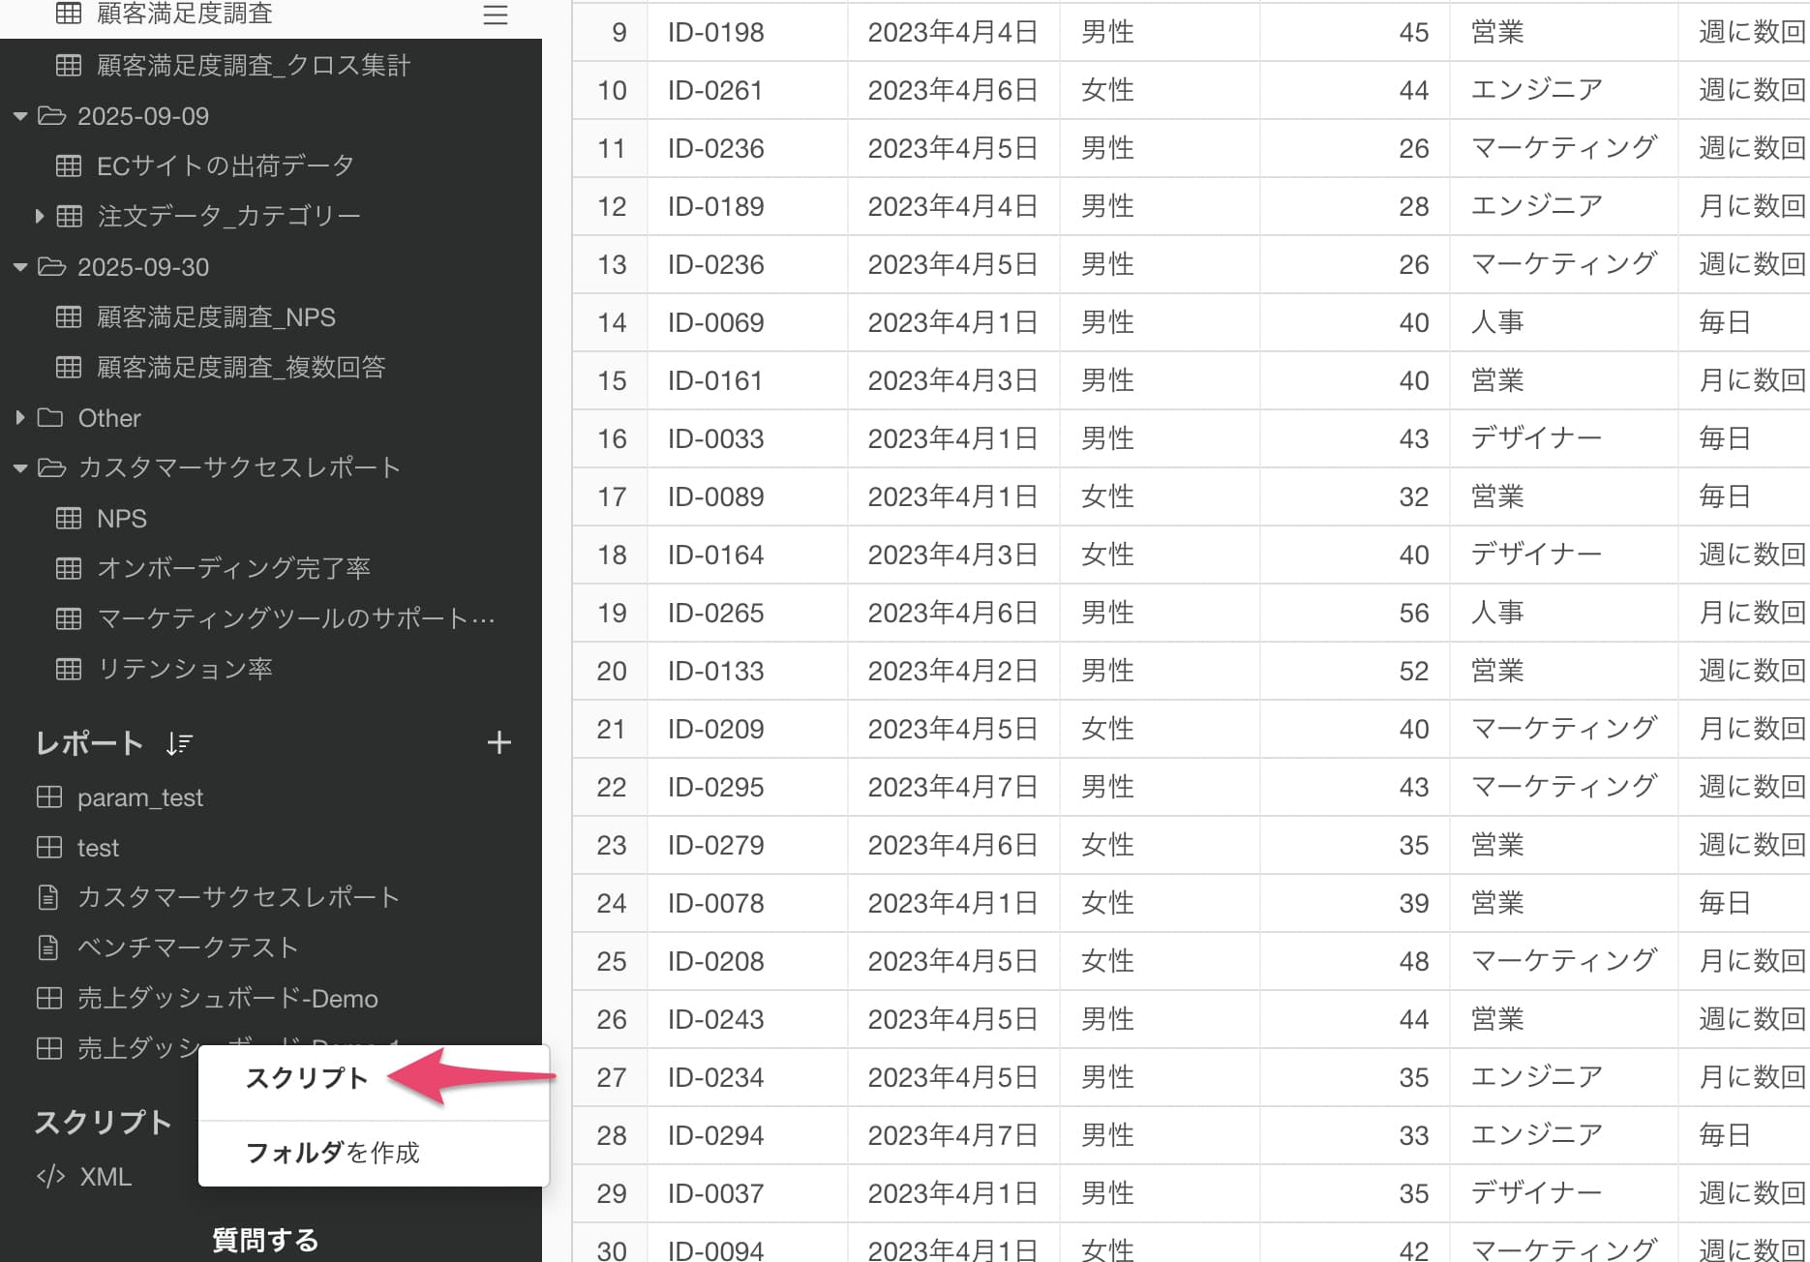1810x1262 pixels.
Task: Click the table icon beside ECサイトの出荷データ
Action: tap(69, 165)
